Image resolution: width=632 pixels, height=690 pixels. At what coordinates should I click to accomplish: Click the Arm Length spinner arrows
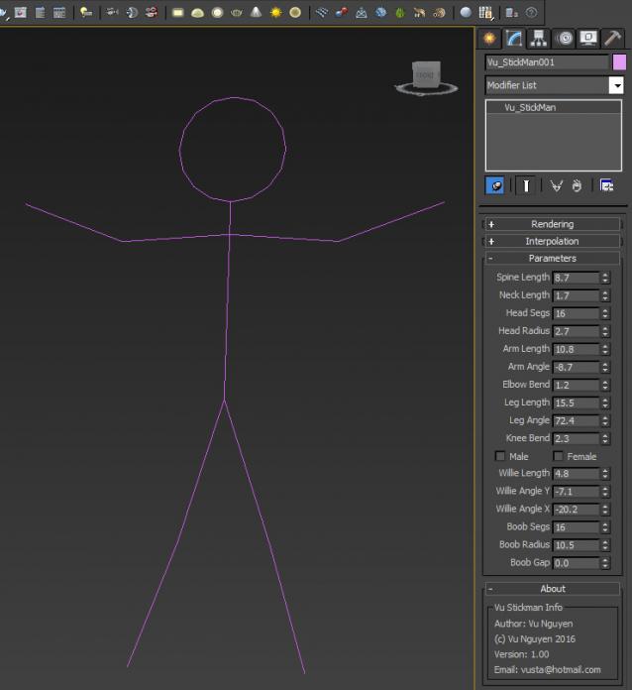click(x=605, y=349)
